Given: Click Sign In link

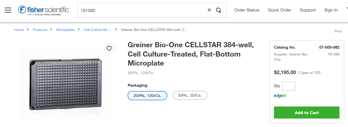Looking at the screenshot, I should point(331,10).
